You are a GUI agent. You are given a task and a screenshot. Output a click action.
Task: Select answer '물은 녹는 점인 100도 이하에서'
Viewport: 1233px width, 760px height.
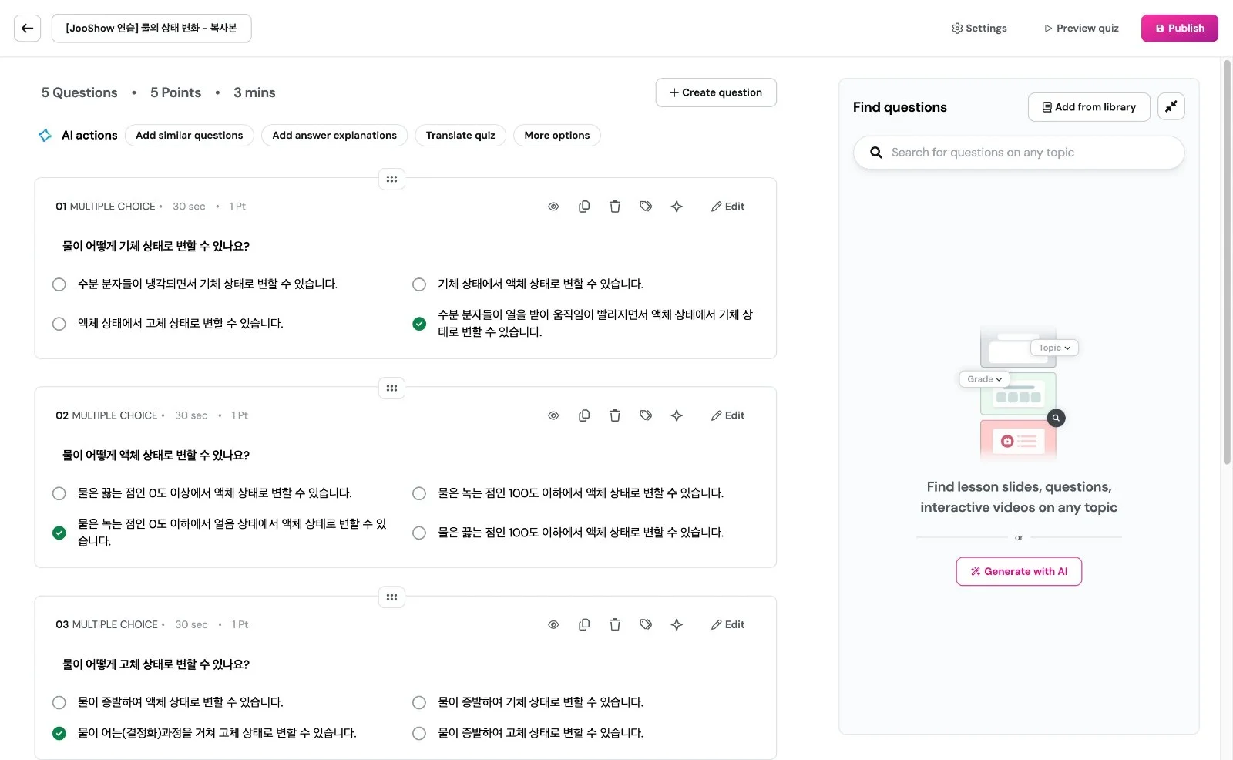click(419, 493)
